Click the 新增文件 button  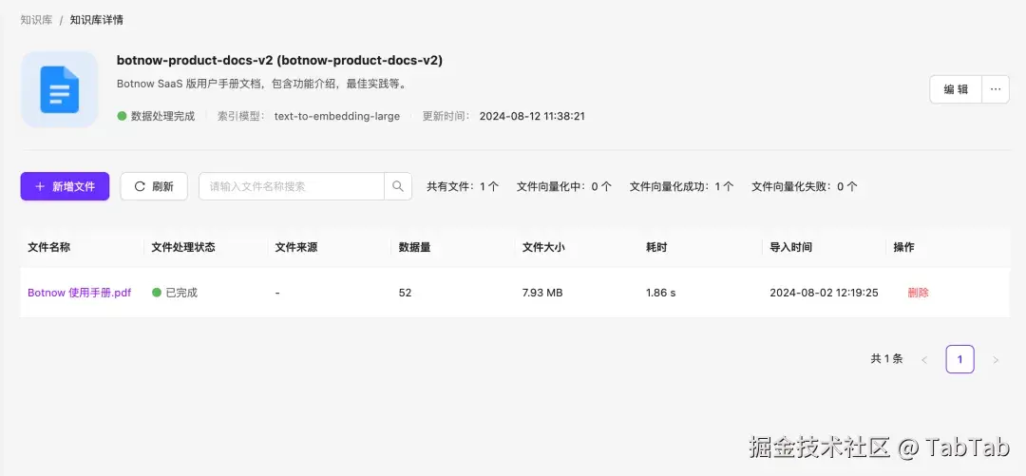pyautogui.click(x=65, y=186)
